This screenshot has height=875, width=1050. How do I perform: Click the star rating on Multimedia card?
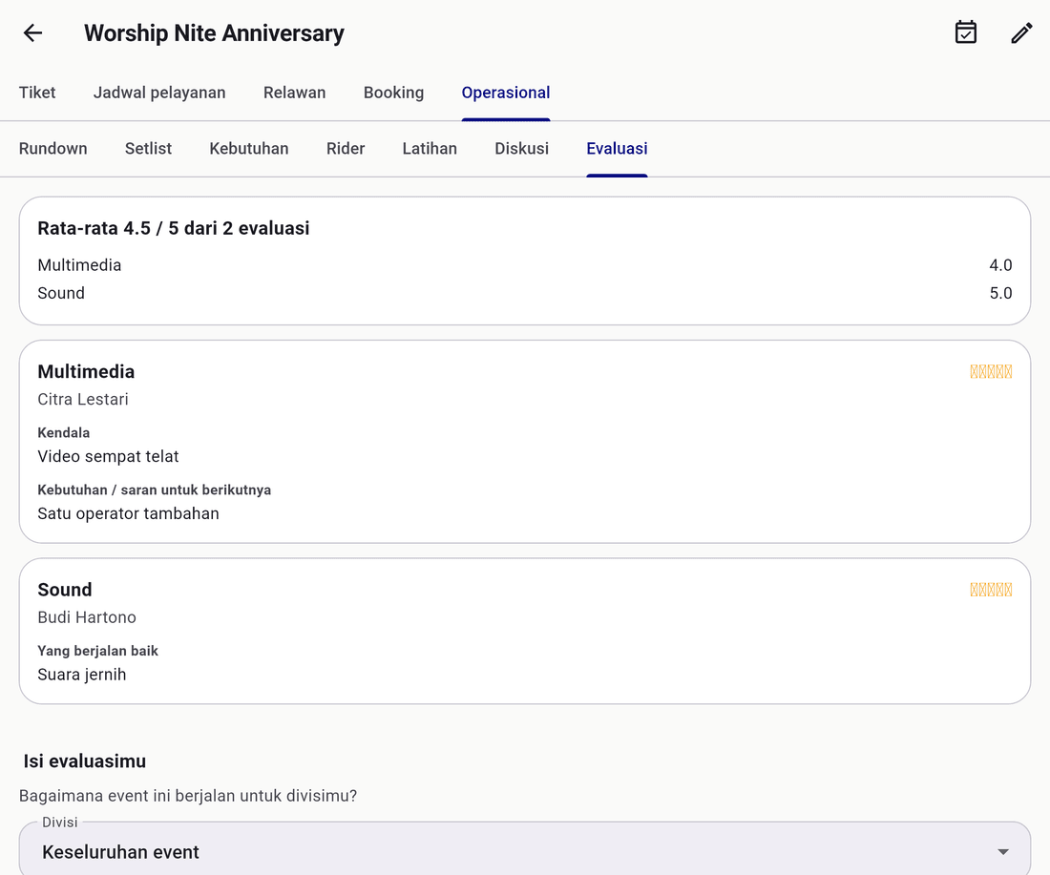click(991, 371)
